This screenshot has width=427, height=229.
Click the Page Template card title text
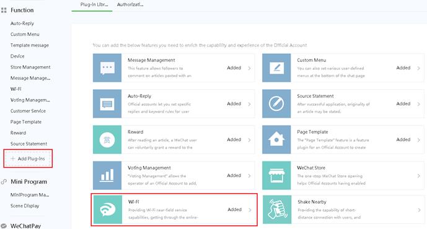pyautogui.click(x=312, y=132)
